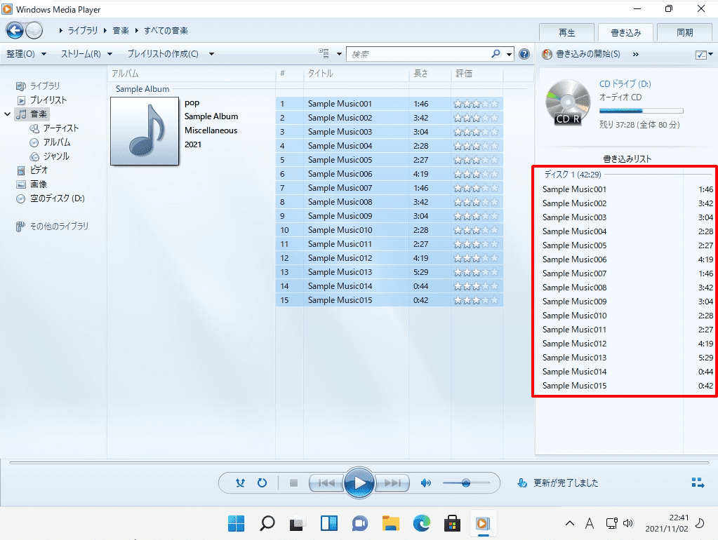Skip to previous track
The height and width of the screenshot is (540, 718).
[x=326, y=482]
